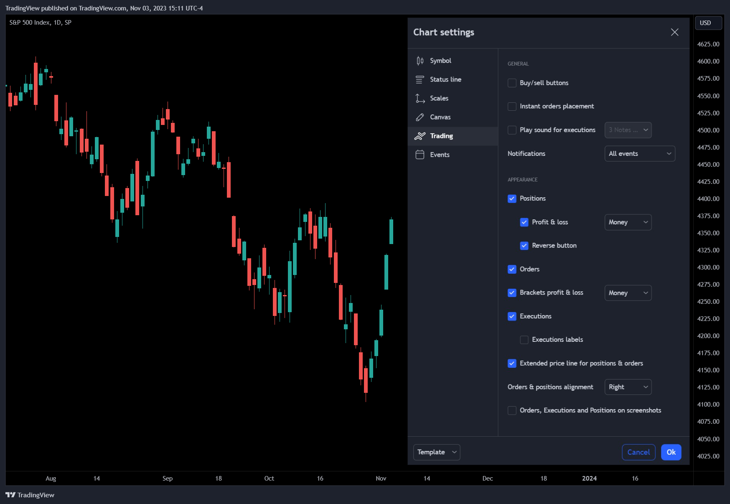Enable Orders, Executions and Positions on screenshots
This screenshot has height=504, width=730.
pos(512,410)
